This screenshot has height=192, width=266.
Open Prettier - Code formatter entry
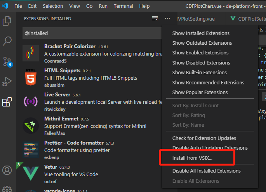tap(92, 150)
